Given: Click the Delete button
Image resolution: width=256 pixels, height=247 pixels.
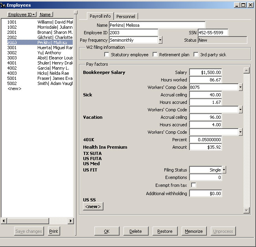Looking at the screenshot, I should coord(136,231).
